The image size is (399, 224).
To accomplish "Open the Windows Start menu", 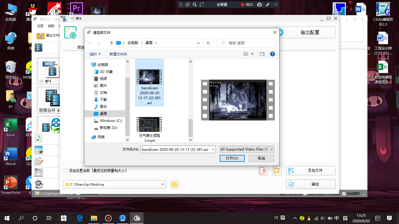I will pos(7,218).
